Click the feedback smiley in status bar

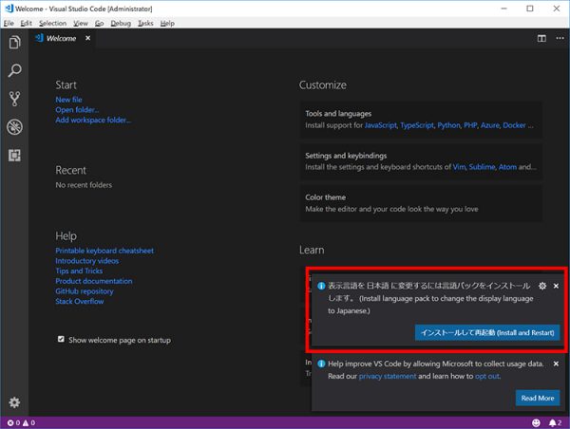(536, 422)
